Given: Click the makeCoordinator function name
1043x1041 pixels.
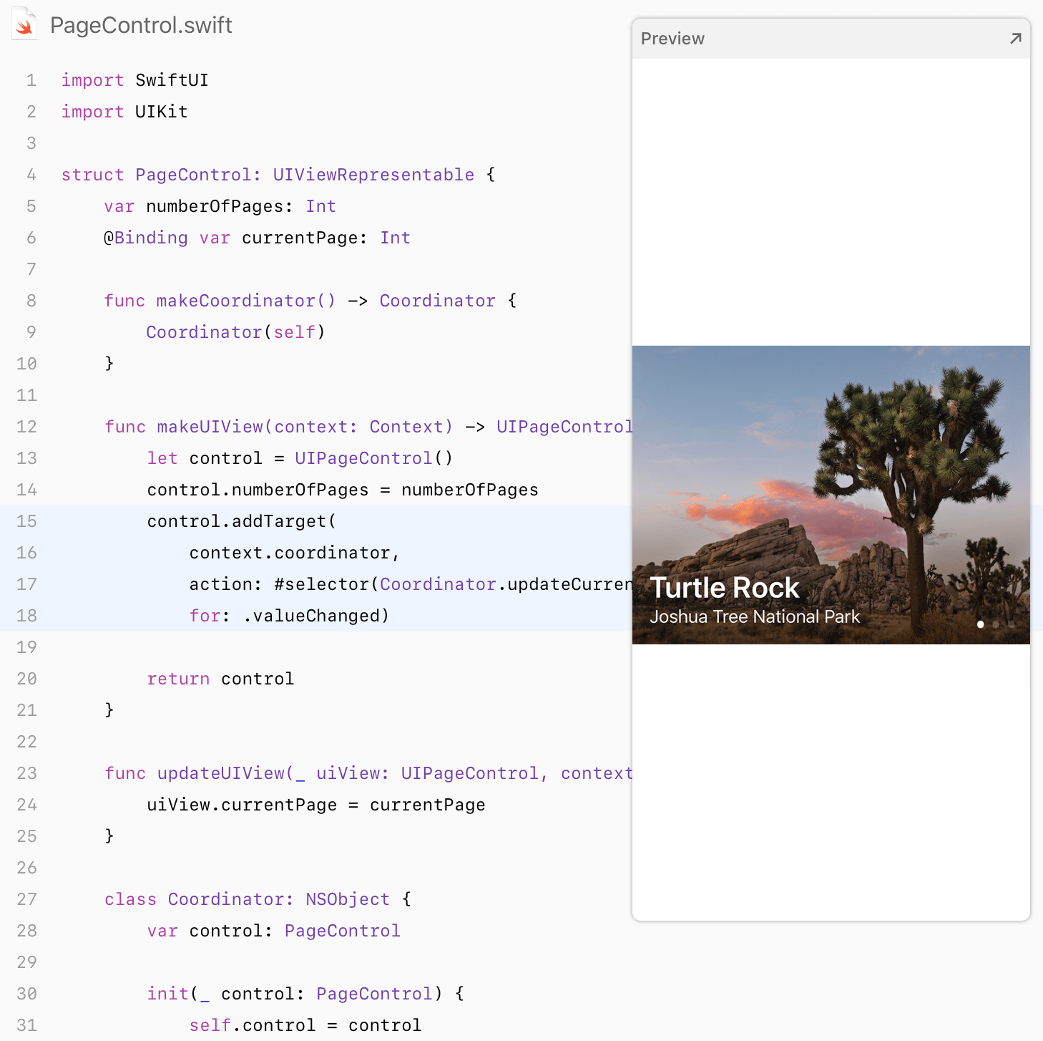Looking at the screenshot, I should pos(235,301).
